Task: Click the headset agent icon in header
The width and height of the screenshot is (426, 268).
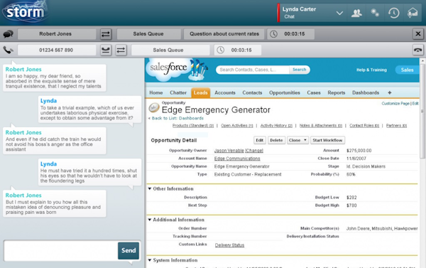Action: [413, 13]
